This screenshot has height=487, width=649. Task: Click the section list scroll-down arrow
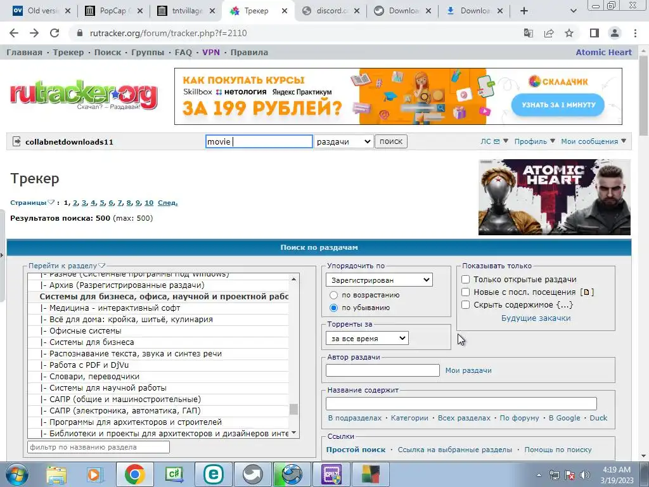(294, 432)
